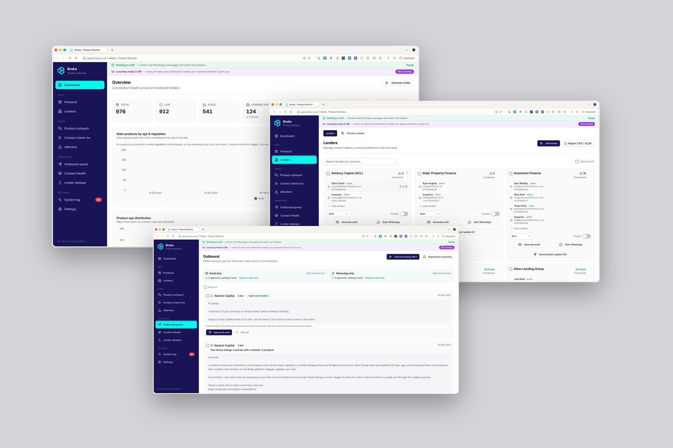Image resolution: width=673 pixels, height=448 pixels.
Task: Click the edit pencil icon on the Oliver Grant contact
Action: click(x=403, y=187)
